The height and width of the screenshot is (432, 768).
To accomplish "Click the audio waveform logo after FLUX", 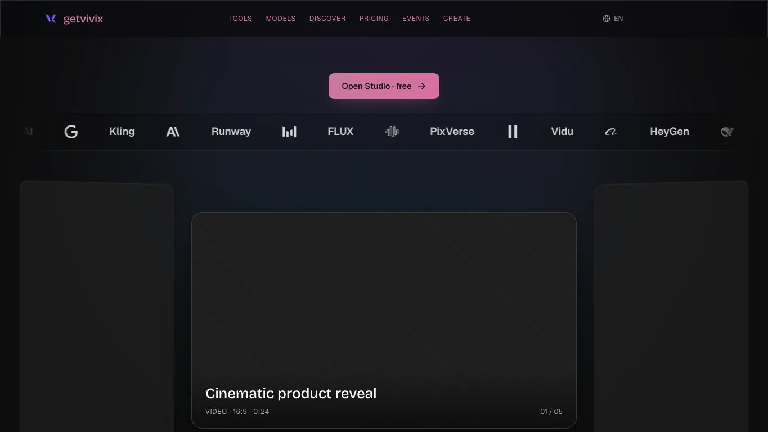I will click(x=392, y=132).
